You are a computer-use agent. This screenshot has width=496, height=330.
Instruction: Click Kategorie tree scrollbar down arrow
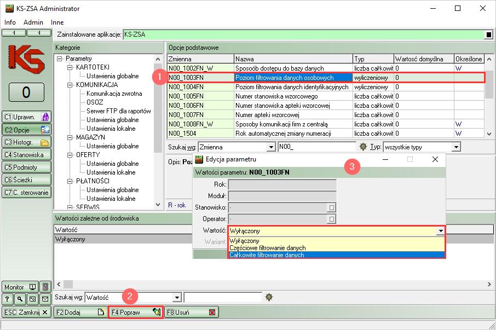(x=158, y=205)
